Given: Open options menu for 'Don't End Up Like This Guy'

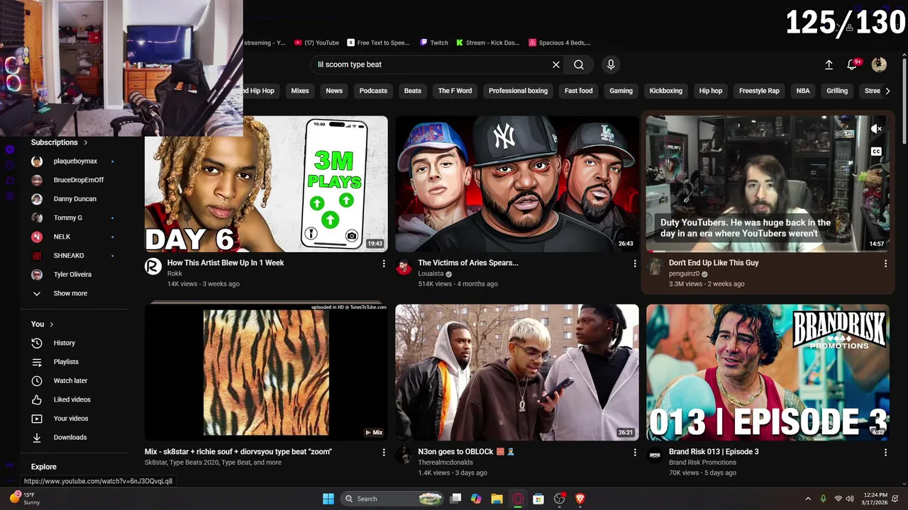Looking at the screenshot, I should point(885,263).
